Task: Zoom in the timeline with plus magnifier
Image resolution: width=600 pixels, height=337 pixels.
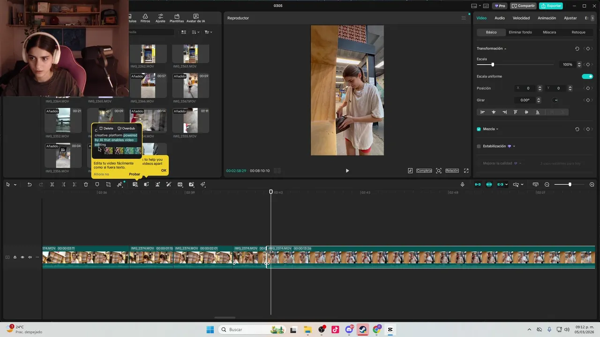Action: point(592,184)
